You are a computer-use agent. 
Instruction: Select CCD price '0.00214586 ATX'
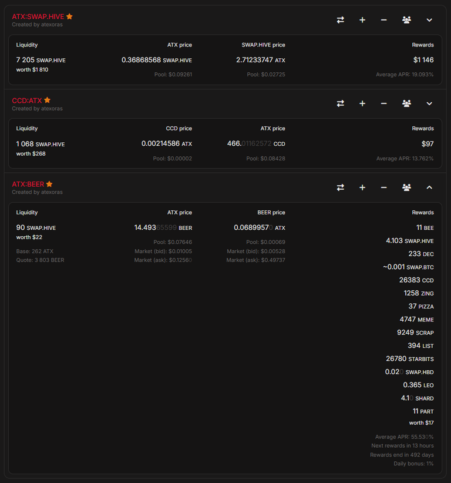[x=167, y=144]
